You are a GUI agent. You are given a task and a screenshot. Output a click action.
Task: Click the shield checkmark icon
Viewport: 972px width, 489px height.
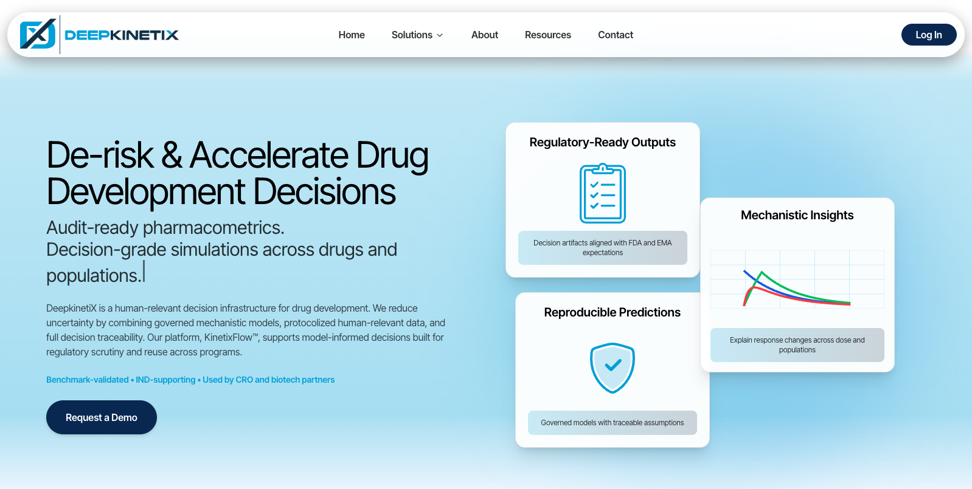[612, 368]
